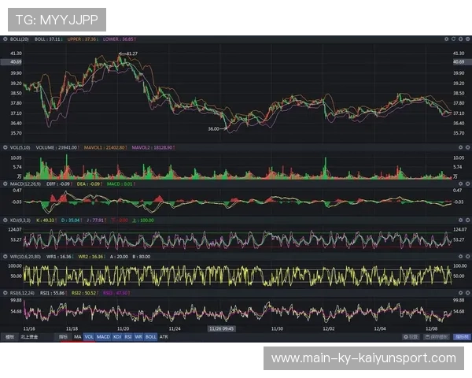Click the settings gear icon of the VOL panel
This screenshot has width=472, height=378.
click(459, 146)
